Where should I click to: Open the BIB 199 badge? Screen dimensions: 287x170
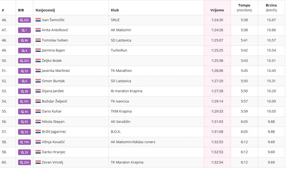(24, 142)
